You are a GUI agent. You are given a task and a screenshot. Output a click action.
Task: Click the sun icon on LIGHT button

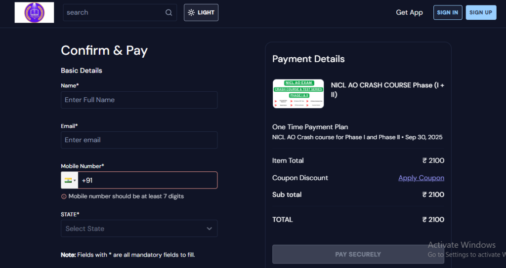coord(191,12)
